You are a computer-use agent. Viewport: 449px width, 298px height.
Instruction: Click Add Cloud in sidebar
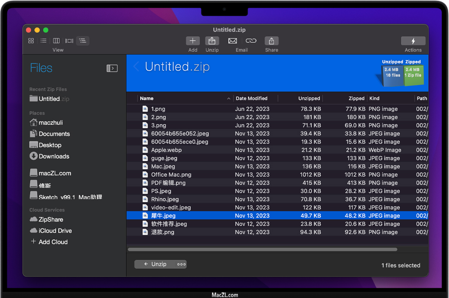(53, 242)
